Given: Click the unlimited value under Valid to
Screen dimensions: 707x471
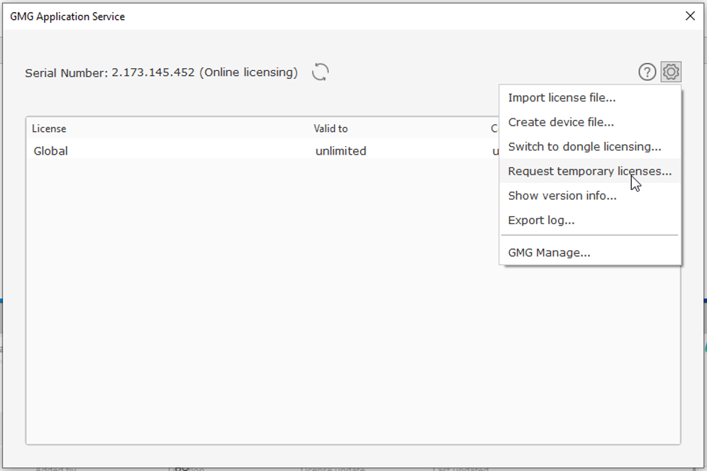Looking at the screenshot, I should point(341,150).
